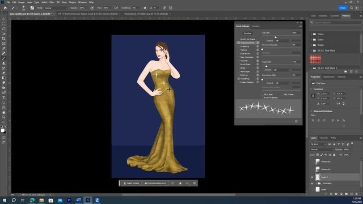
Task: Click the create new pattern group folder icon
Action: click(345, 72)
